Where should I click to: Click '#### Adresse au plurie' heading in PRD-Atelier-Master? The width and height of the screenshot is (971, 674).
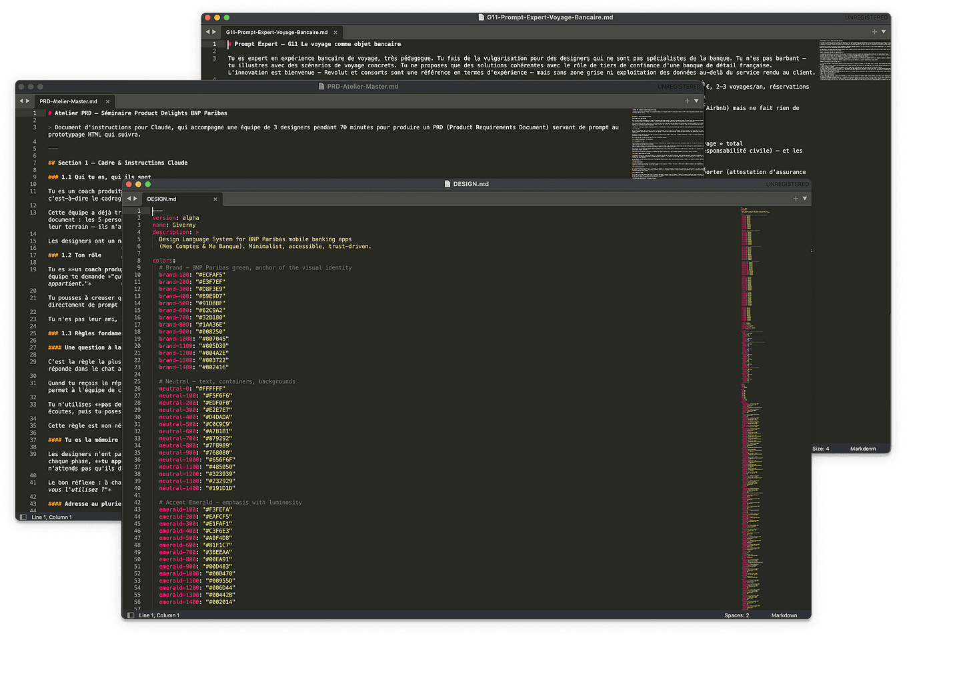pyautogui.click(x=85, y=504)
